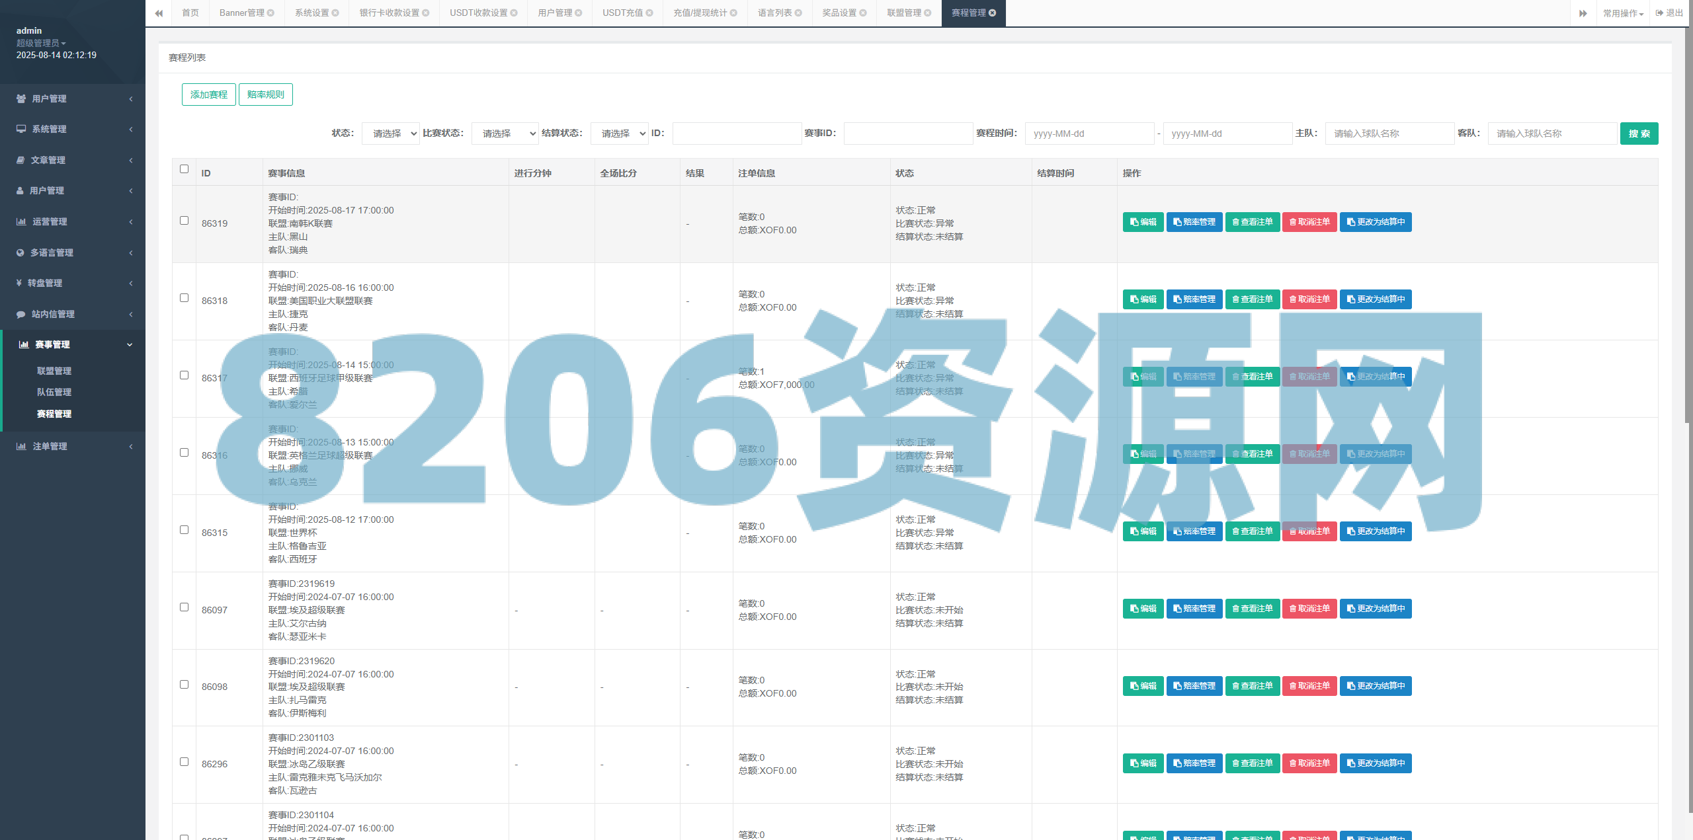Click the ¥ icon for 转盘管理
Image resolution: width=1693 pixels, height=840 pixels.
click(x=19, y=283)
